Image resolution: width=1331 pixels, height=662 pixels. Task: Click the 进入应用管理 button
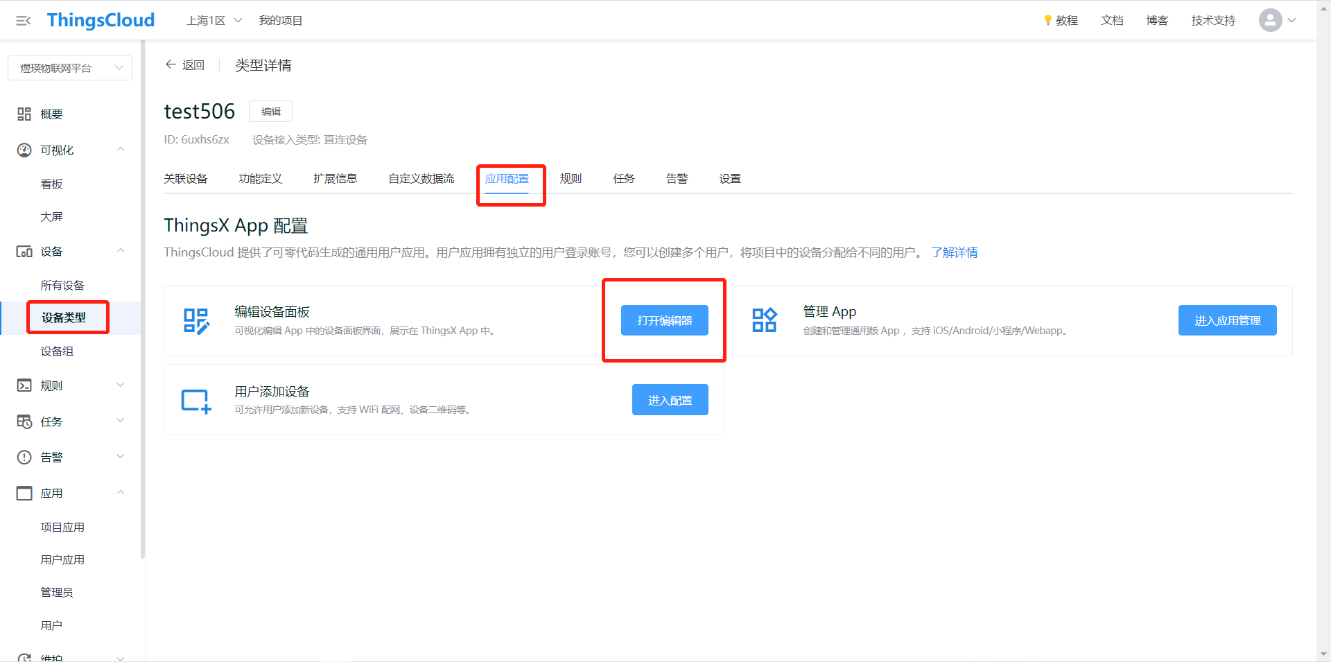1228,320
